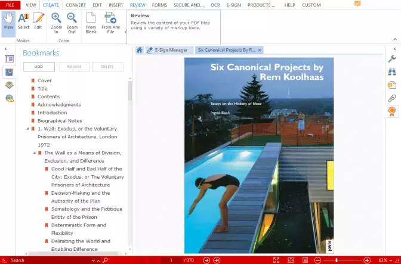Viewport: 401px width, 264px height.
Task: Click the Zoom In magnifier
Action: 56,23
